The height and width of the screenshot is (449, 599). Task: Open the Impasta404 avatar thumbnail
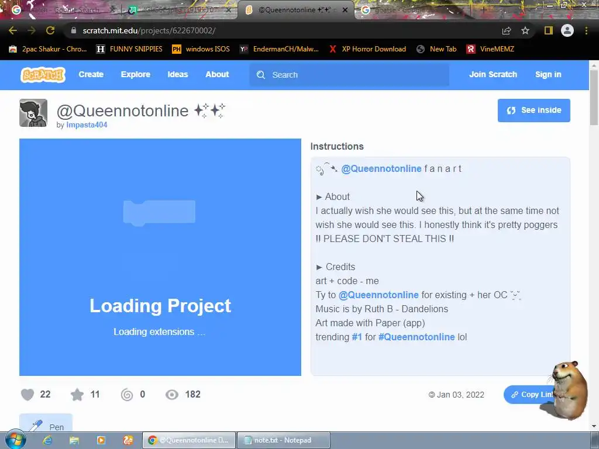(x=33, y=113)
